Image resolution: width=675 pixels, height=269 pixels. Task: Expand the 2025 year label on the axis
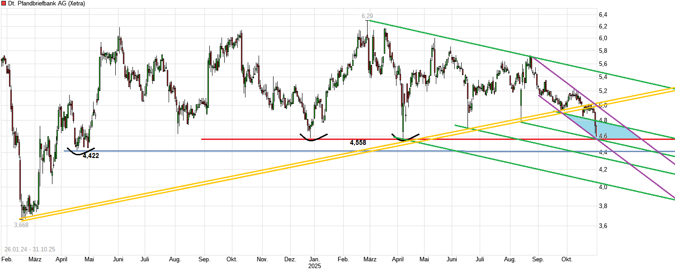(x=314, y=266)
